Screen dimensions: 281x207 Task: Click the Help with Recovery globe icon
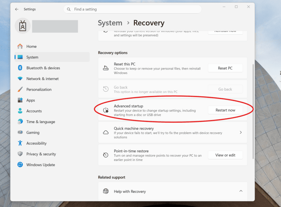coord(106,191)
